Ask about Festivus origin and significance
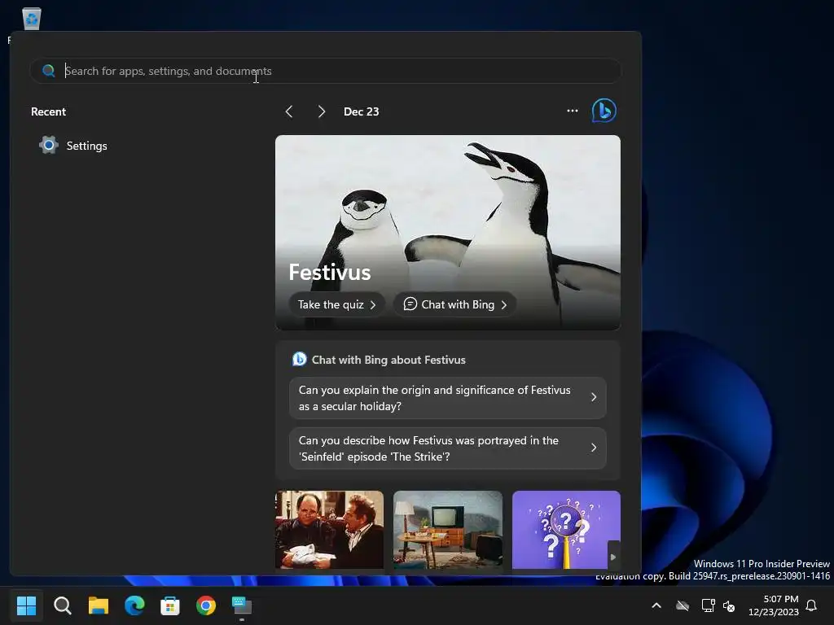This screenshot has height=625, width=834. (x=448, y=398)
